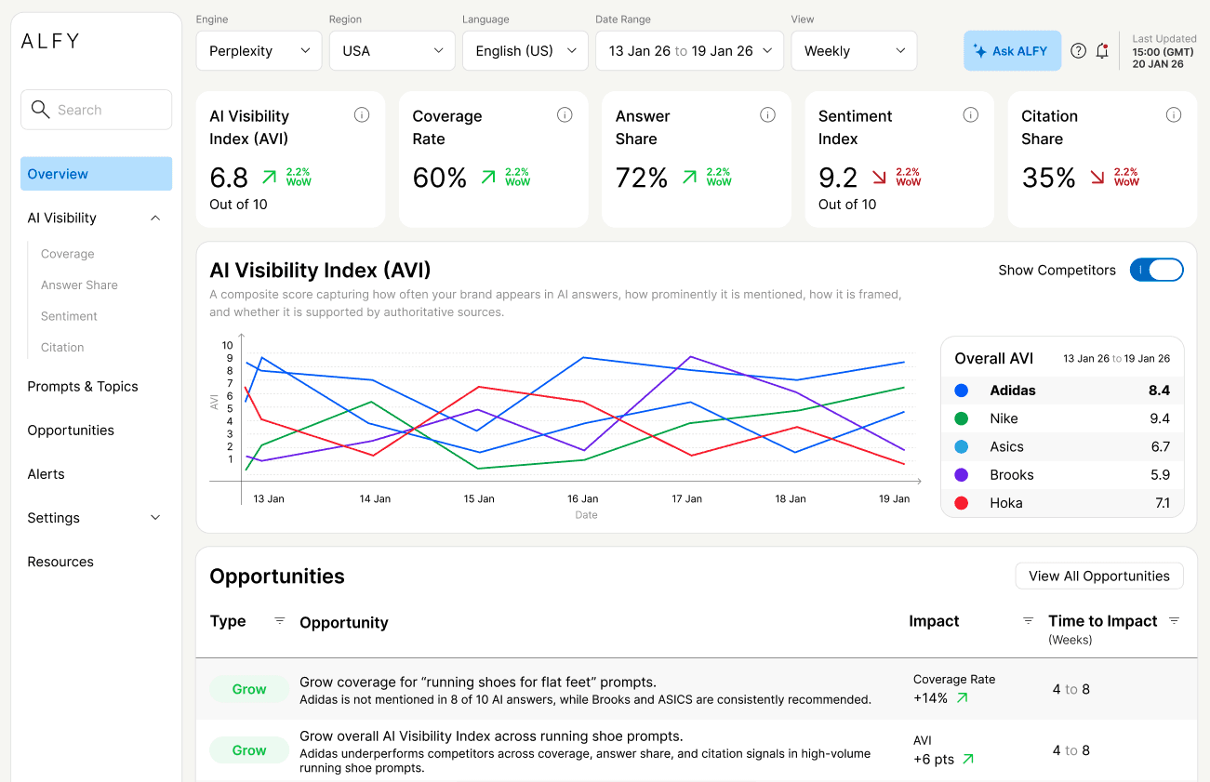Click the filter icon on the Type column
This screenshot has height=782, width=1210.
pos(279,620)
